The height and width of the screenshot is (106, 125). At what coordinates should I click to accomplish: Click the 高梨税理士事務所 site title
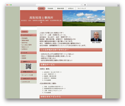tap(41, 18)
